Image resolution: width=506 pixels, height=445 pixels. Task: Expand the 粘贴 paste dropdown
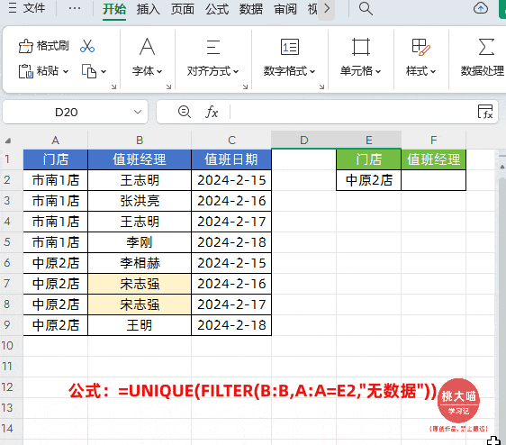[66, 71]
